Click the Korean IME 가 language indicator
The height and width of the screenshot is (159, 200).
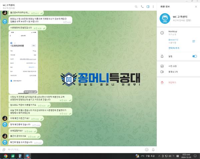173,156
